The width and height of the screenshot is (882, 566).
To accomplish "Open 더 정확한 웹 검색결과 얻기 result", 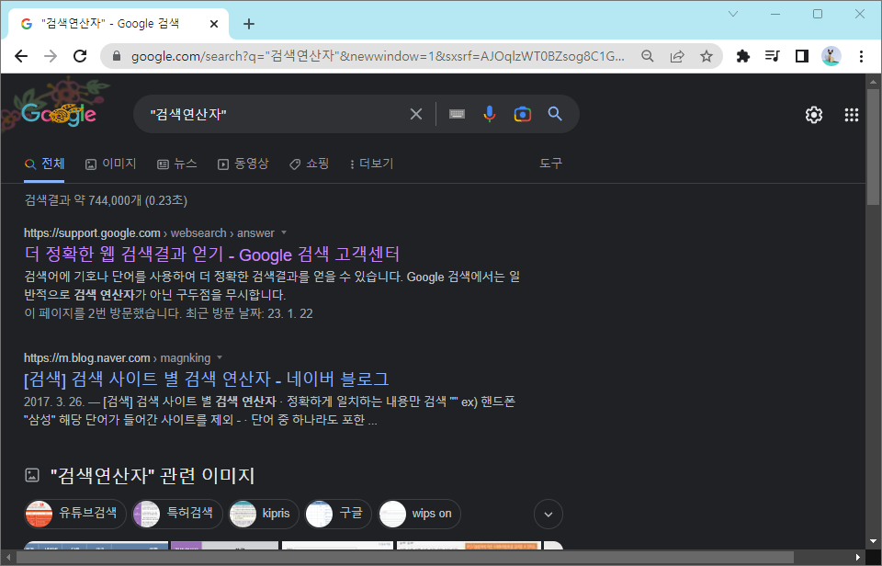I will click(x=212, y=255).
